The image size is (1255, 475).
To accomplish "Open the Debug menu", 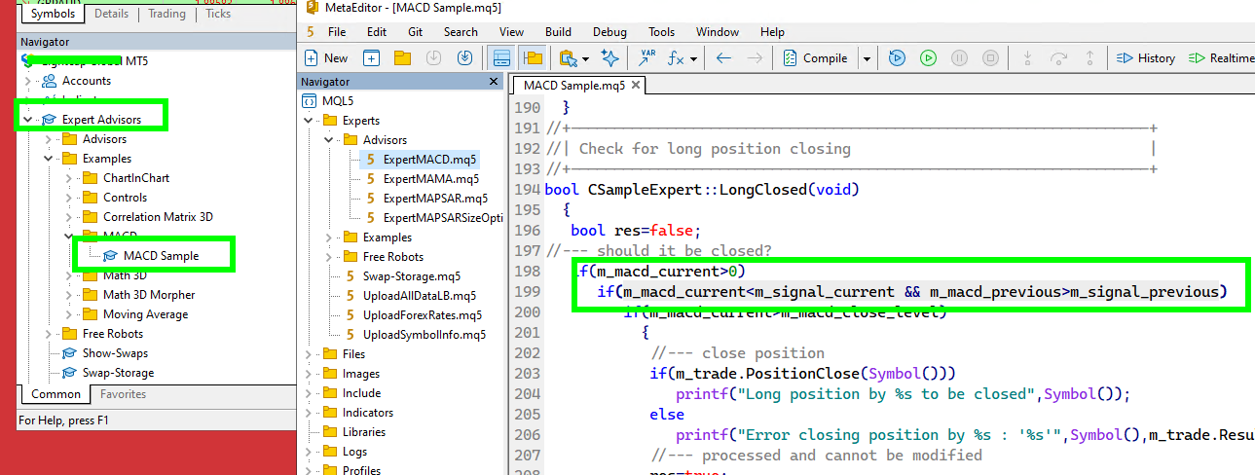I will (609, 32).
